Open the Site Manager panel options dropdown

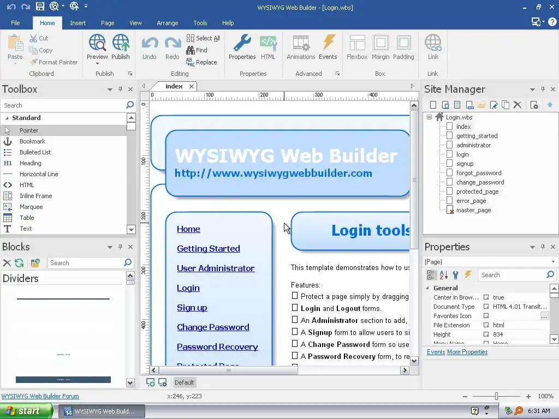[x=532, y=89]
